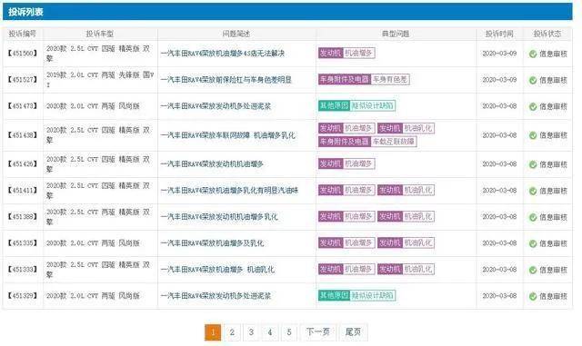Click date 2020-03-09 in row 451527

click(499, 80)
